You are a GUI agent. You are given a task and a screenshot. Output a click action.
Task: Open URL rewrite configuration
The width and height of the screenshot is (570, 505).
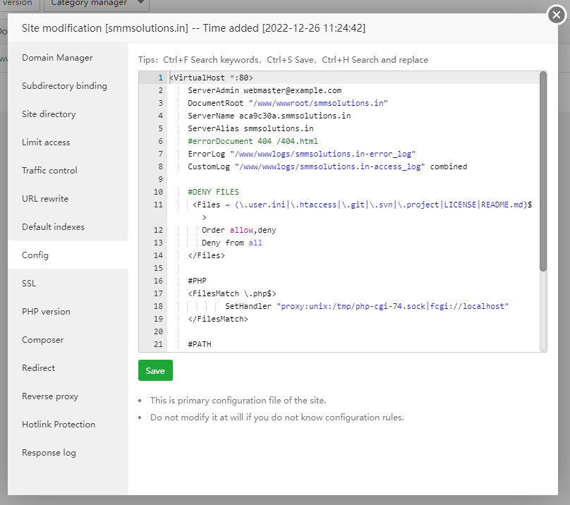coord(45,199)
